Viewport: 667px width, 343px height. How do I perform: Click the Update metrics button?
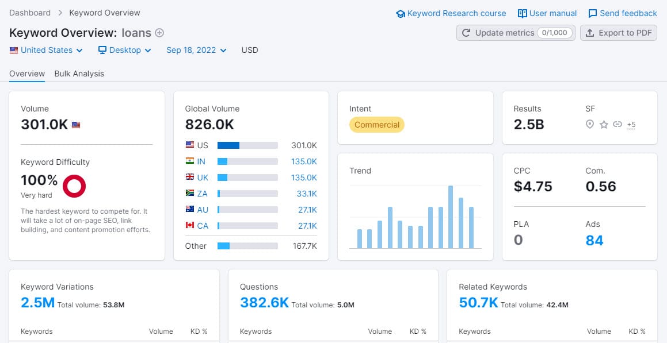pos(516,33)
